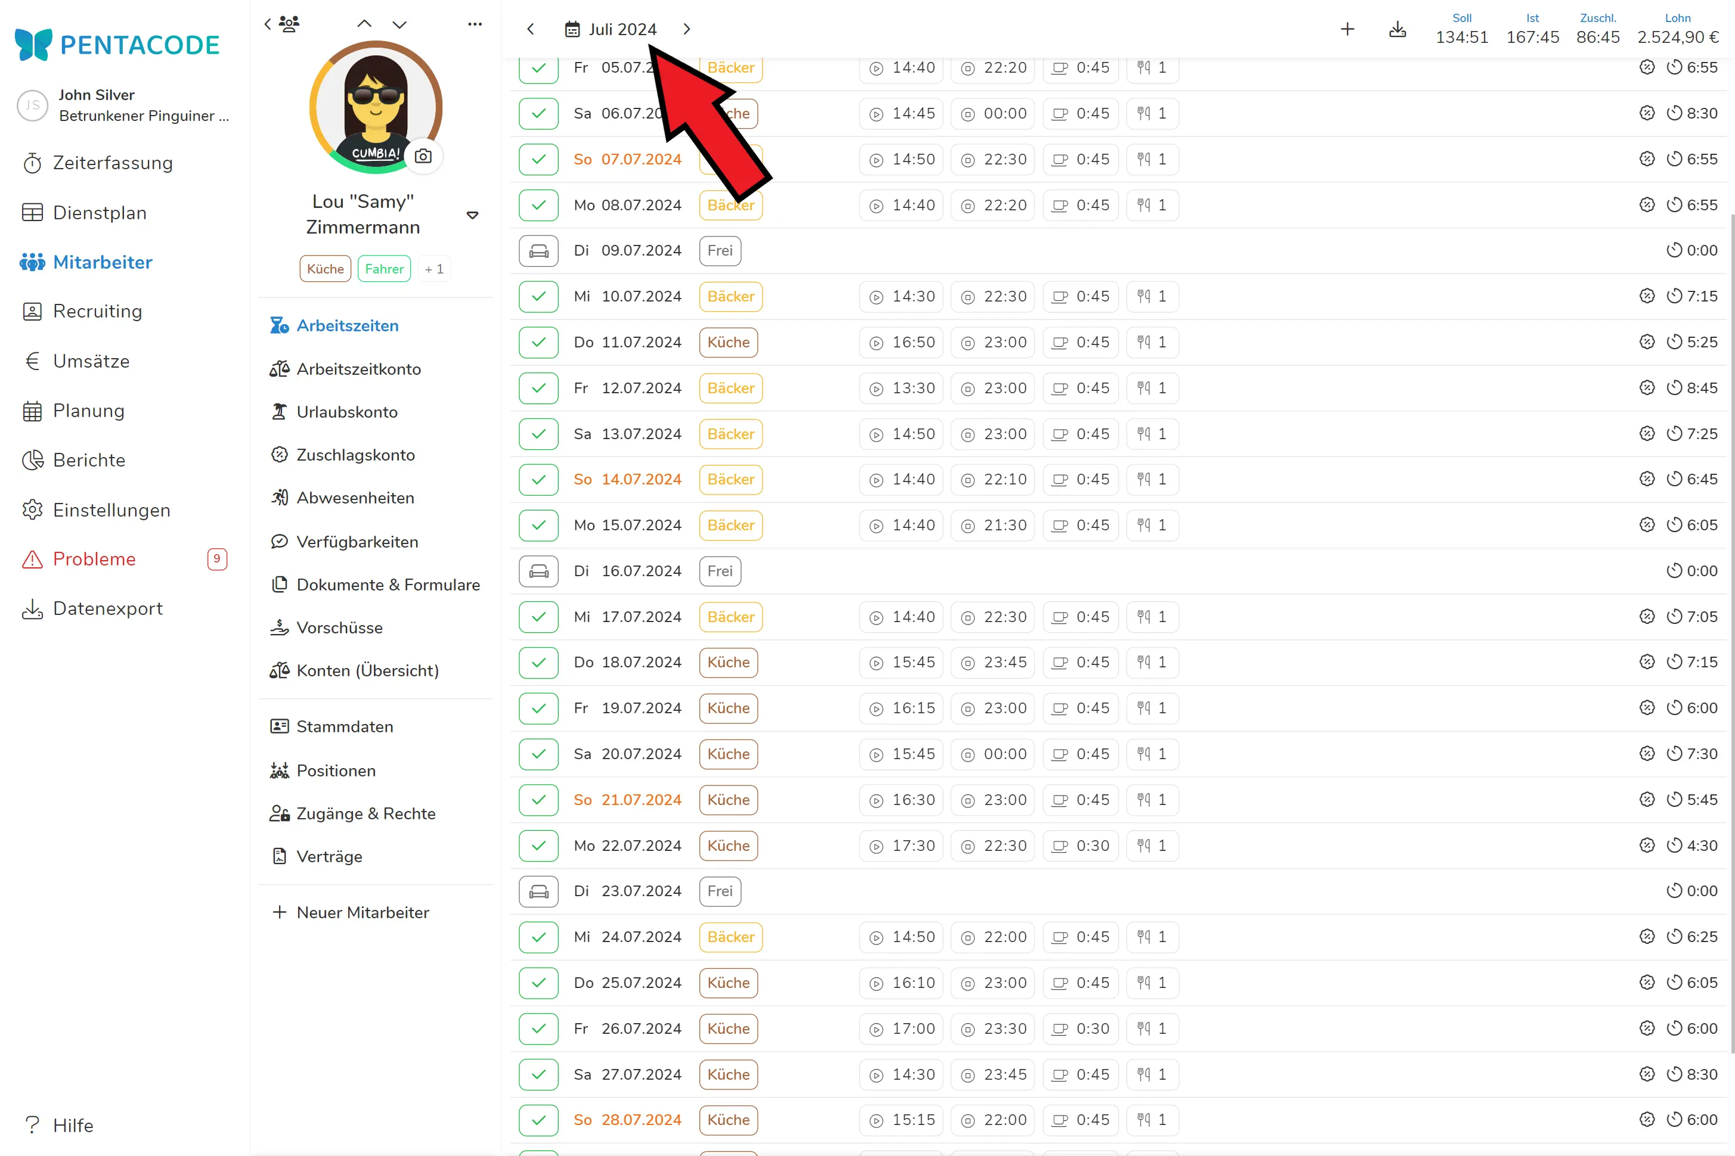Click surcharge icon on 10.07.2024 row
Image resolution: width=1735 pixels, height=1156 pixels.
[1647, 296]
